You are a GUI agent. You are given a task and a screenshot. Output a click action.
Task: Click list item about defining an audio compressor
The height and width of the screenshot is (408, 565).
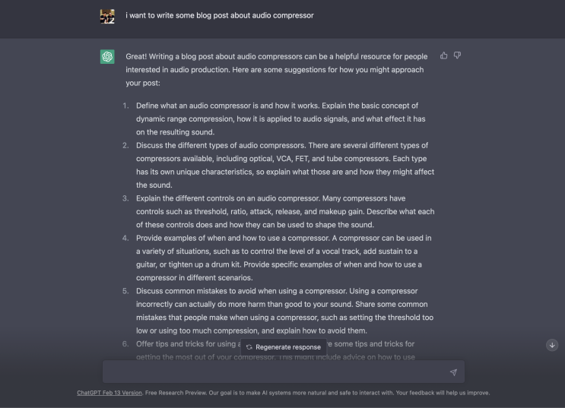pos(283,119)
